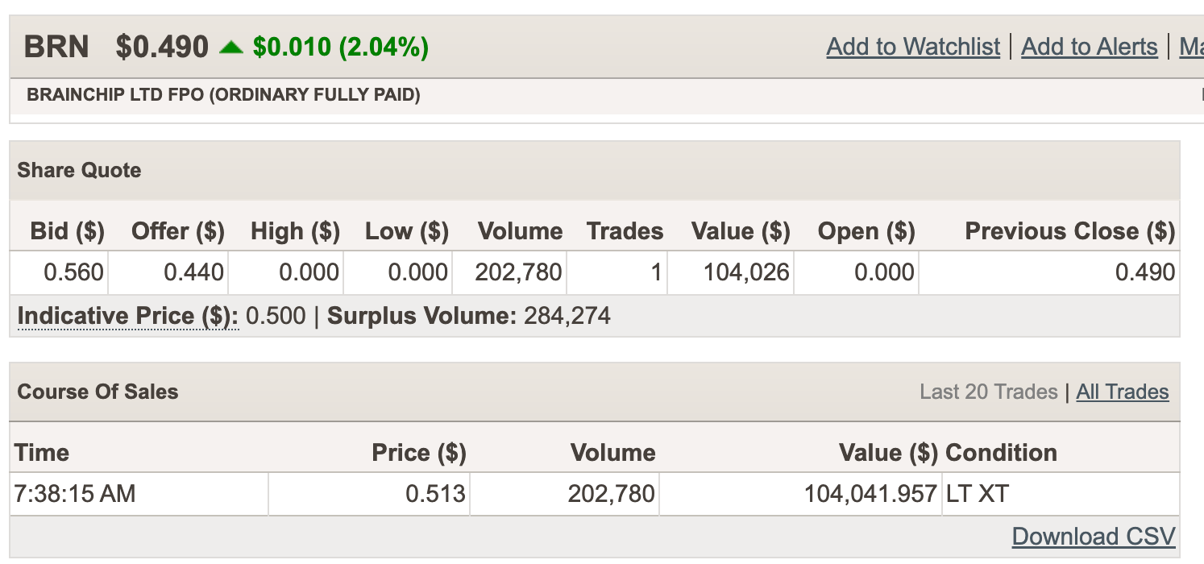Screen dimensions: 1204x564
Task: Open the Add to Alerts link
Action: 1089,47
